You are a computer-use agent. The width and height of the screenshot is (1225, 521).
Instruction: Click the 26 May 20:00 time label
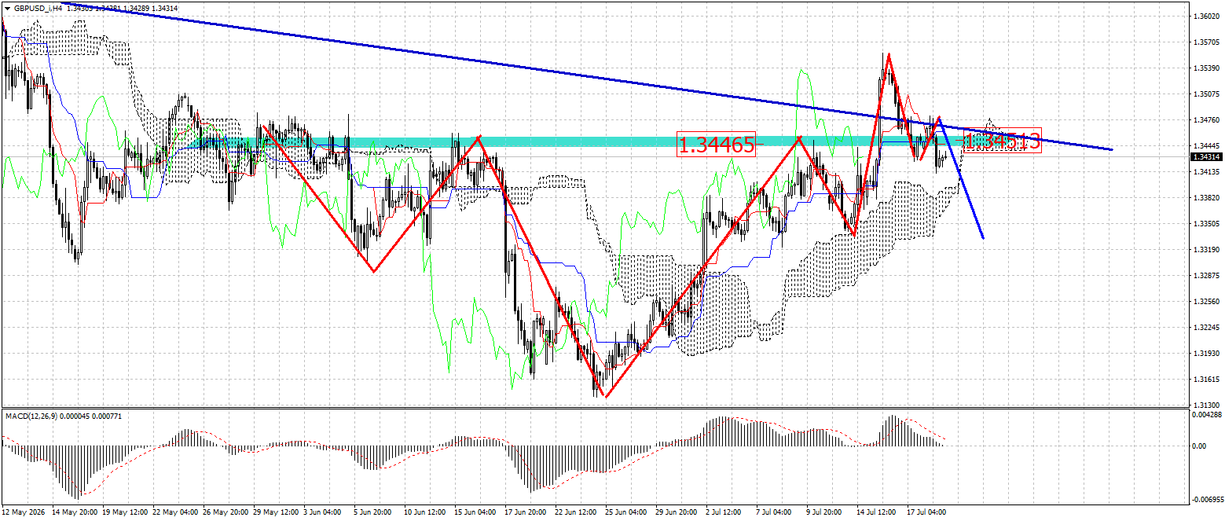pos(226,512)
